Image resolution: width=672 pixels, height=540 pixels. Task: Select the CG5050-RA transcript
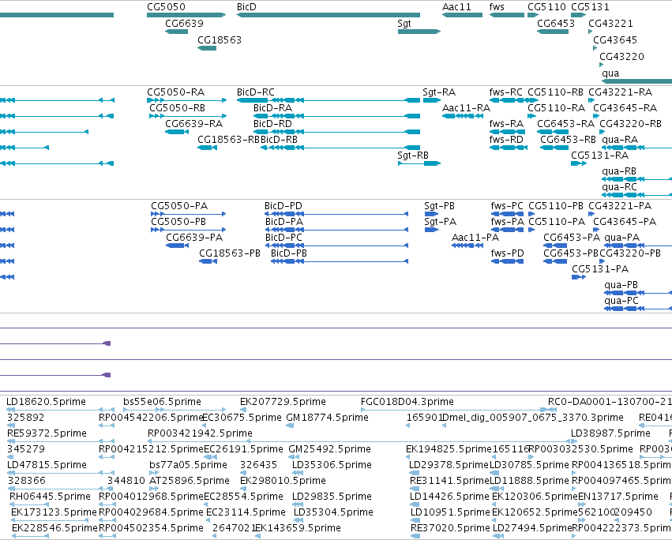(x=186, y=100)
